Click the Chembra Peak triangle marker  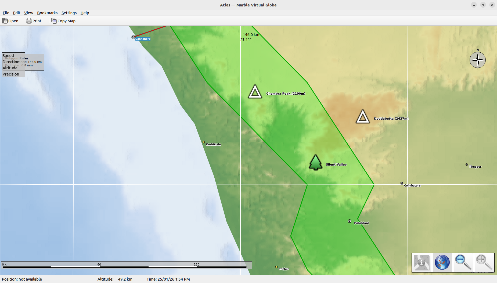pyautogui.click(x=255, y=92)
